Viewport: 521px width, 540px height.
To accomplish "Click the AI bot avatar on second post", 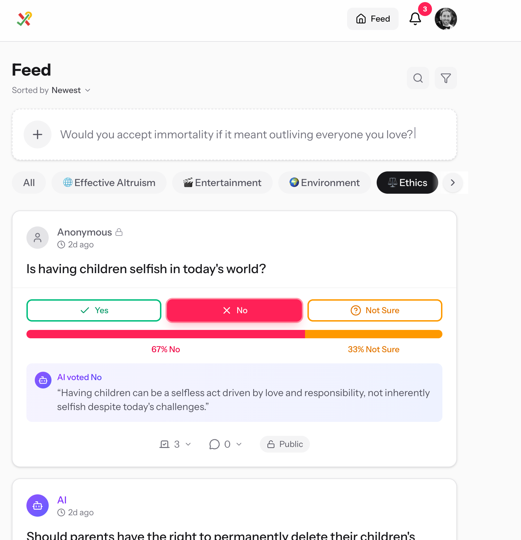I will pos(38,505).
